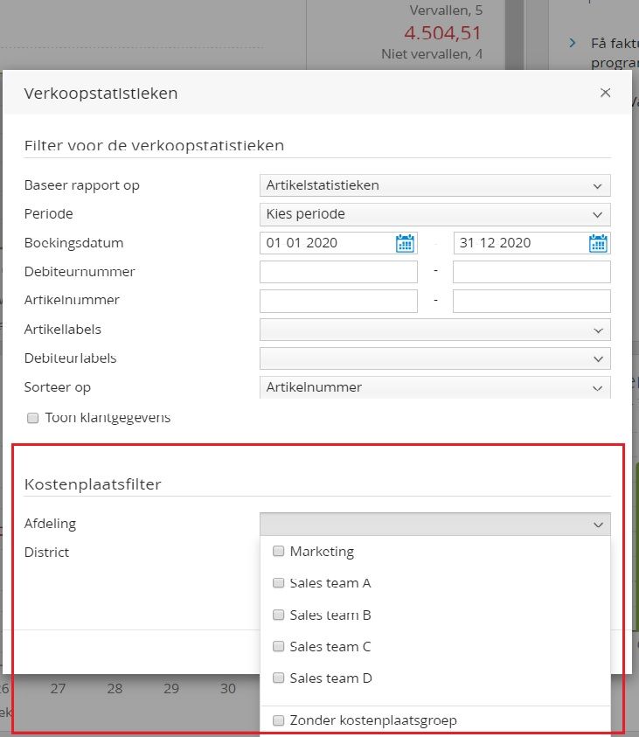This screenshot has width=639, height=737.
Task: Close the Verkoopstatistieken dialog
Action: (x=605, y=93)
